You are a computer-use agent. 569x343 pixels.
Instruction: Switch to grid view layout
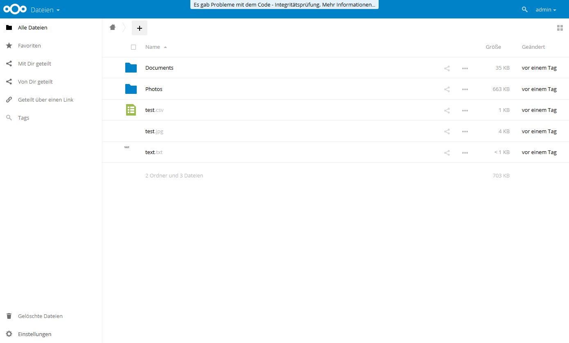(x=560, y=28)
